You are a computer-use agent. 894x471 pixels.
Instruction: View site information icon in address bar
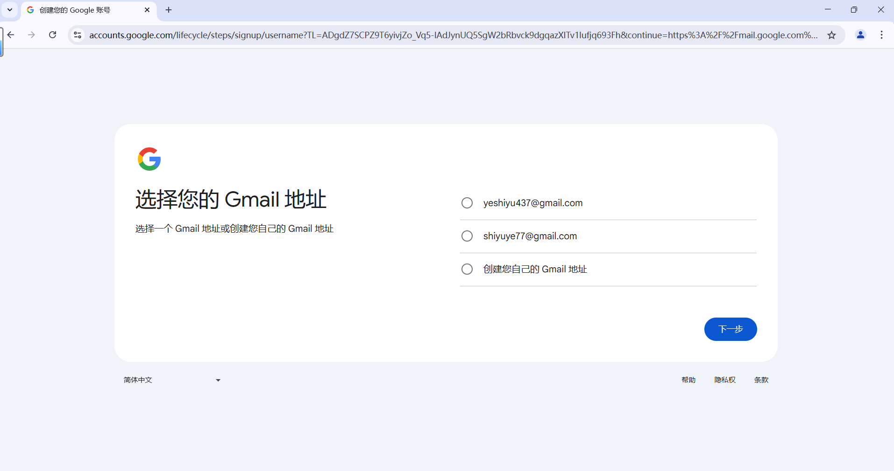(78, 35)
